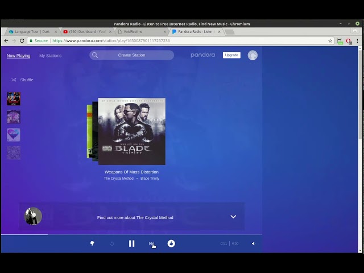This screenshot has height=273, width=364.
Task: Click the Blade Trinity album cover
Action: click(131, 131)
